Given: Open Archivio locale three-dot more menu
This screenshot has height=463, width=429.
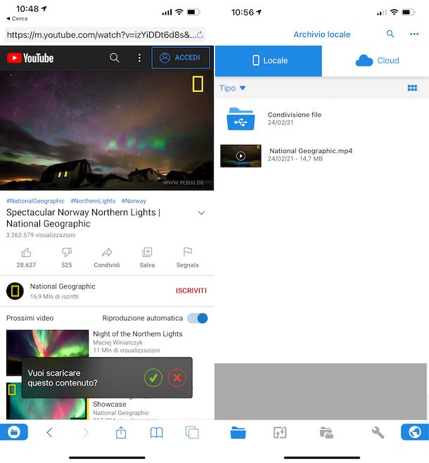Looking at the screenshot, I should [x=414, y=34].
